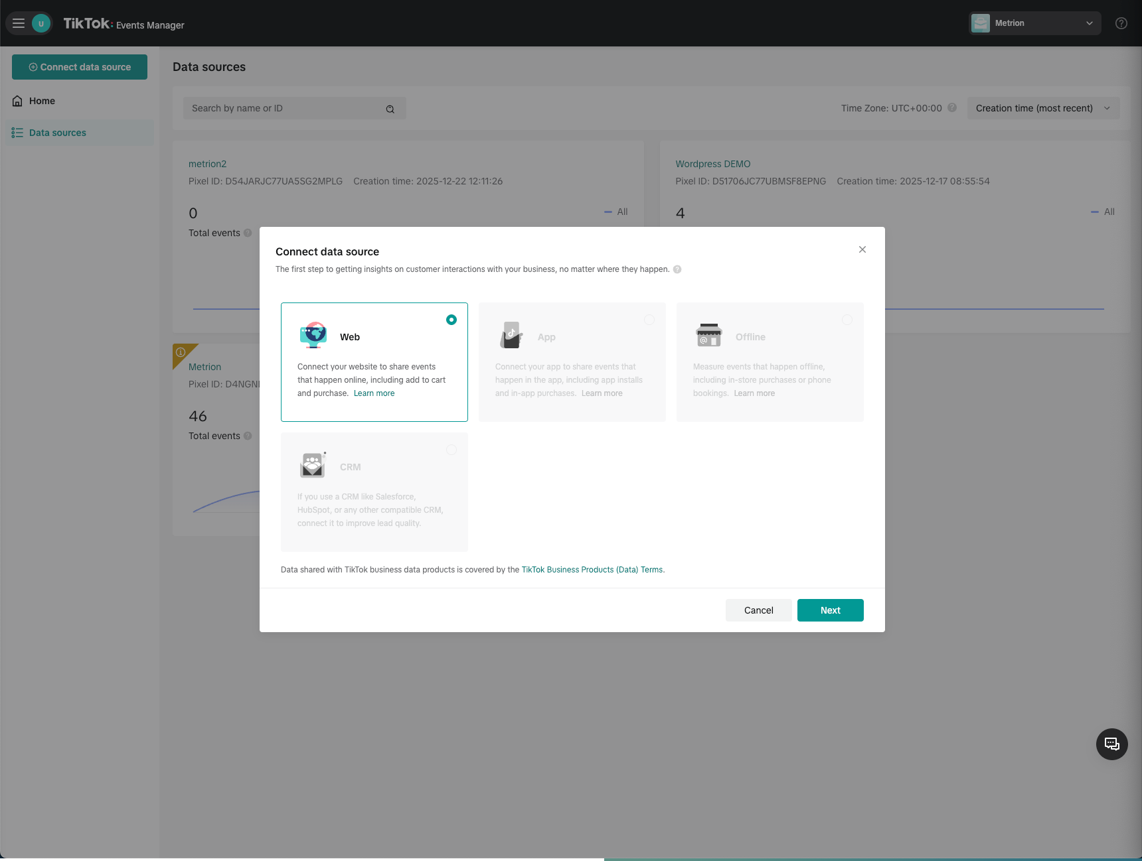Select the Offline radio button
The image size is (1142, 861).
pos(847,320)
